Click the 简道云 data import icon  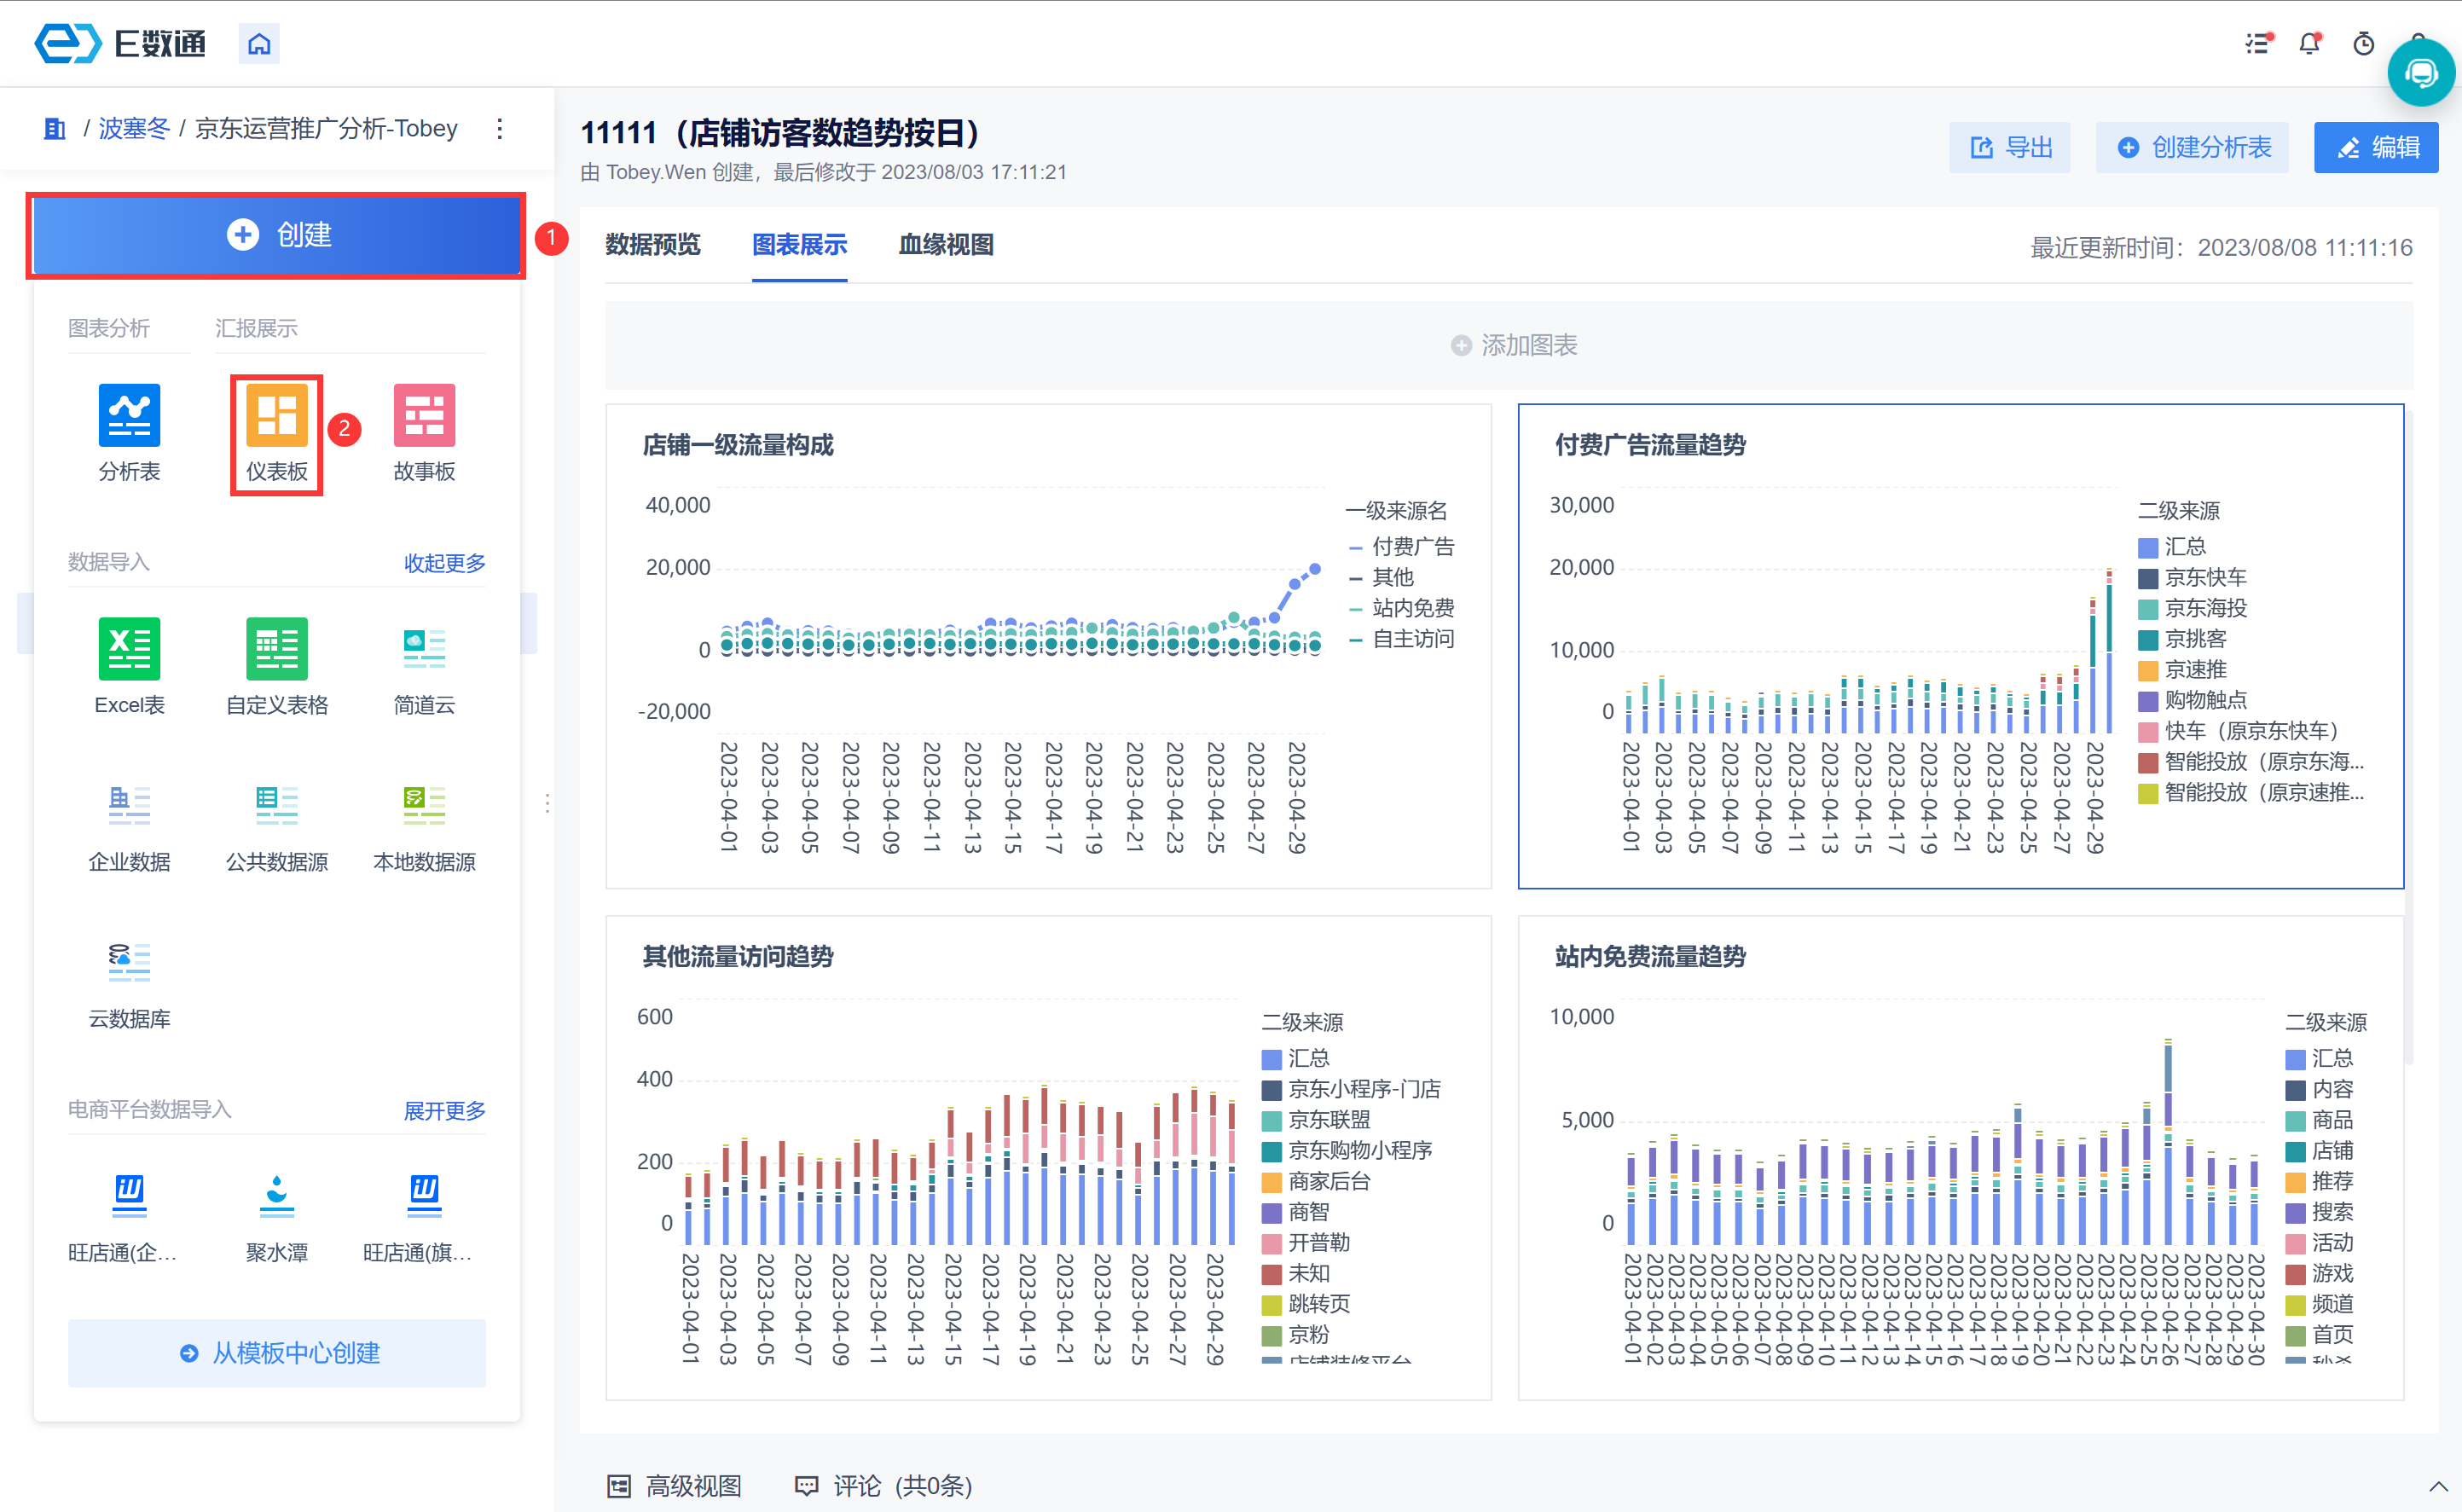click(x=424, y=649)
